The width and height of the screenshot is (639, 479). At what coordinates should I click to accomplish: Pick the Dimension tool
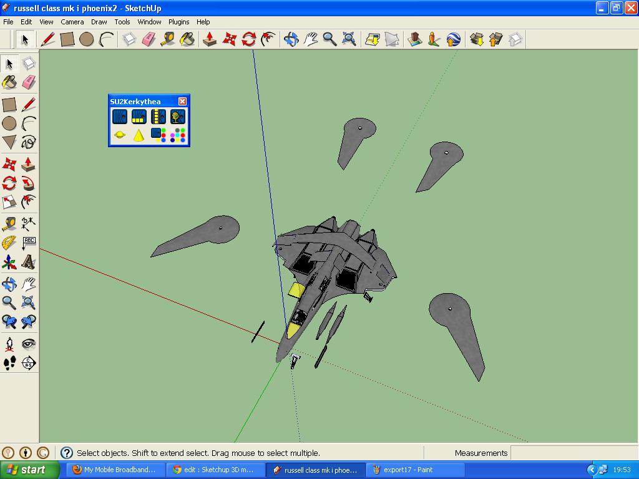29,224
